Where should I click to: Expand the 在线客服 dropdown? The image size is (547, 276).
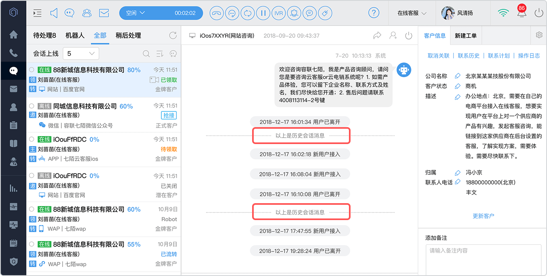tap(412, 13)
